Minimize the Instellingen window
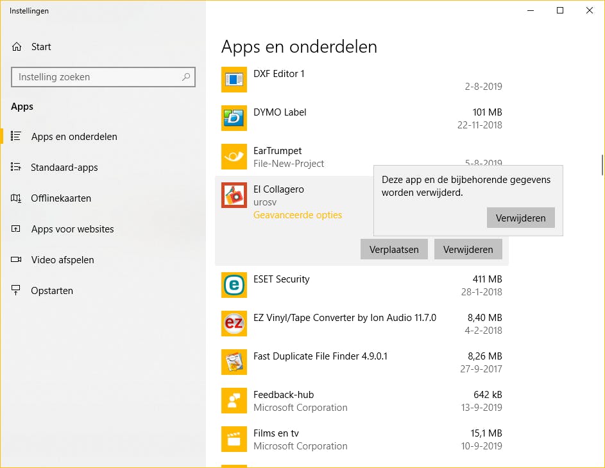Screen dimensions: 605x468 tap(531, 10)
